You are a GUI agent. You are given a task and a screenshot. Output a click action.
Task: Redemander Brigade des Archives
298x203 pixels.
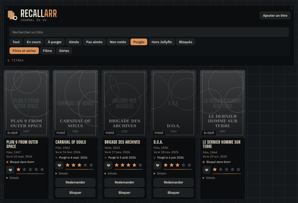124,182
